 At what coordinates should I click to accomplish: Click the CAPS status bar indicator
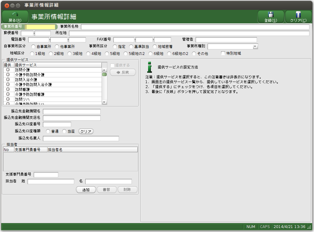pyautogui.click(x=265, y=226)
